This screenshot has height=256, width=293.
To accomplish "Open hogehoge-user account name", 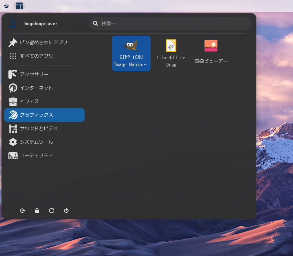I will [41, 24].
